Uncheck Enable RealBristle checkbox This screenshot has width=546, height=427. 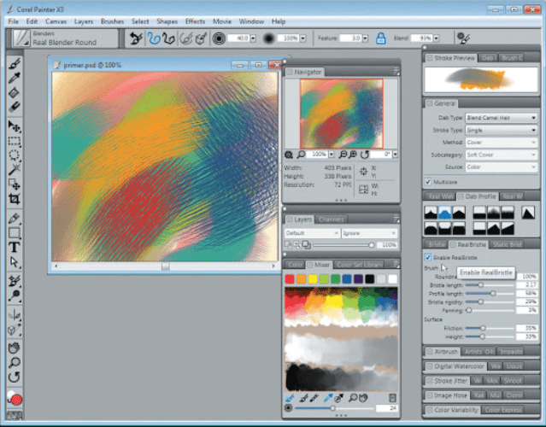coord(428,257)
